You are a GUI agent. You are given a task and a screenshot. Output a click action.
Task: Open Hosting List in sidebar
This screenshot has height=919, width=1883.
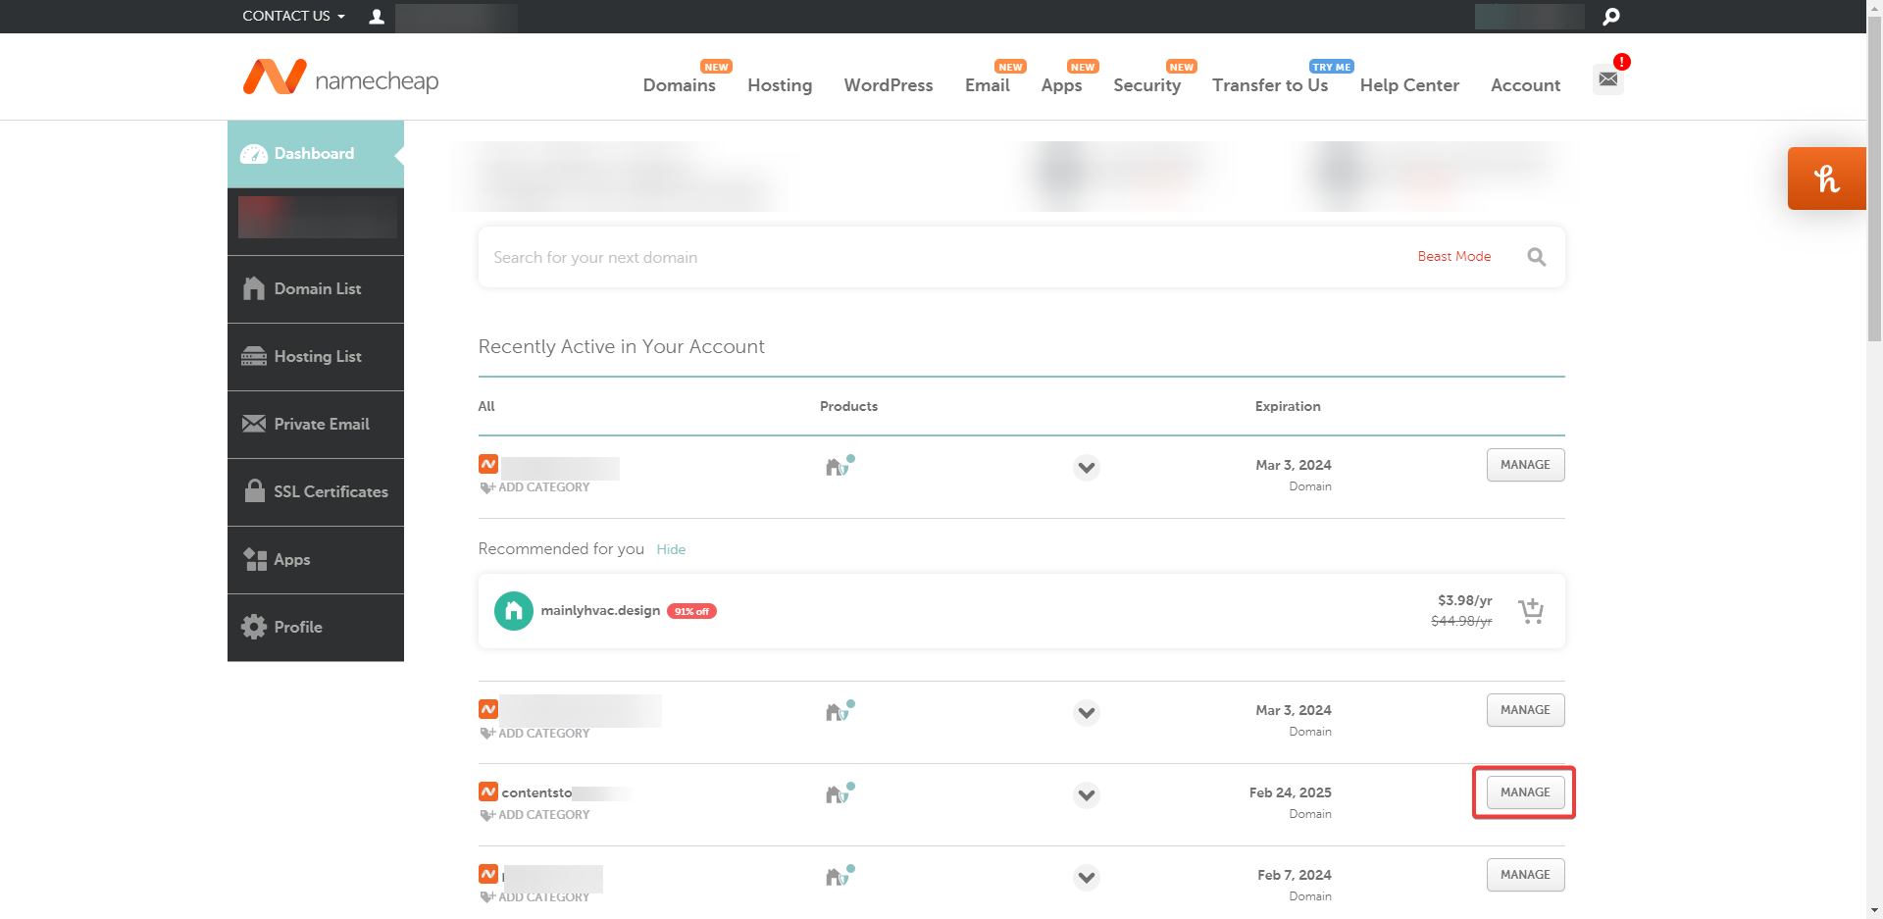click(x=316, y=357)
